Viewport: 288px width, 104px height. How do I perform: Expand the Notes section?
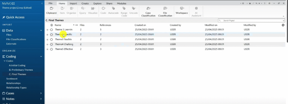(x=41, y=99)
